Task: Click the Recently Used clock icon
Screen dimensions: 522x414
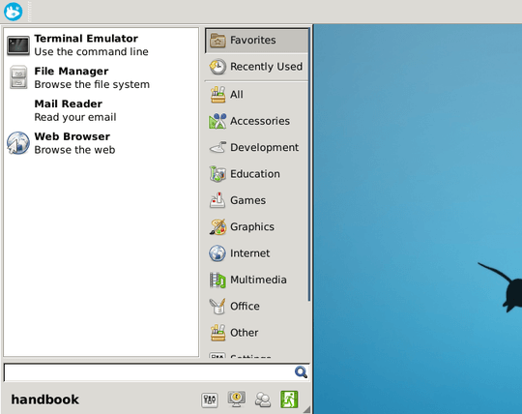Action: [x=217, y=67]
